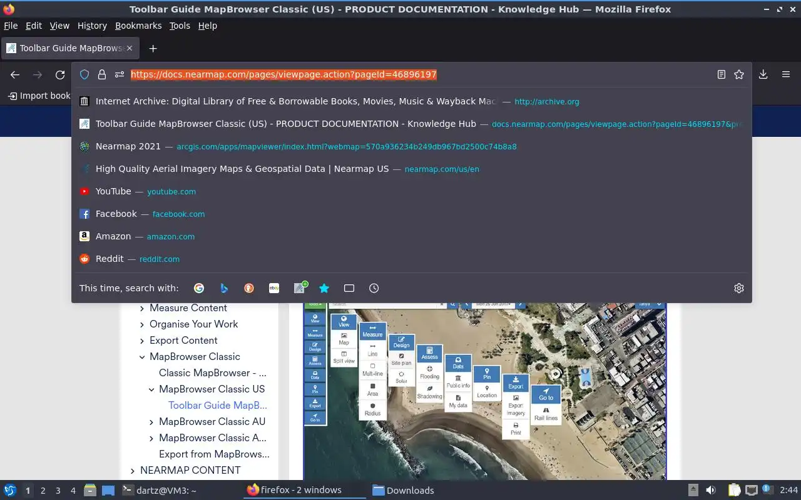
Task: Choose the Toolbar Guide docs.nearmap.com suggestion
Action: [x=412, y=124]
